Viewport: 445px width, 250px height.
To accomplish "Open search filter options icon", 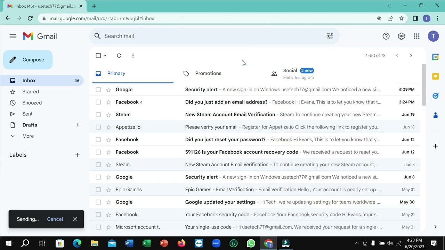I will pyautogui.click(x=330, y=36).
